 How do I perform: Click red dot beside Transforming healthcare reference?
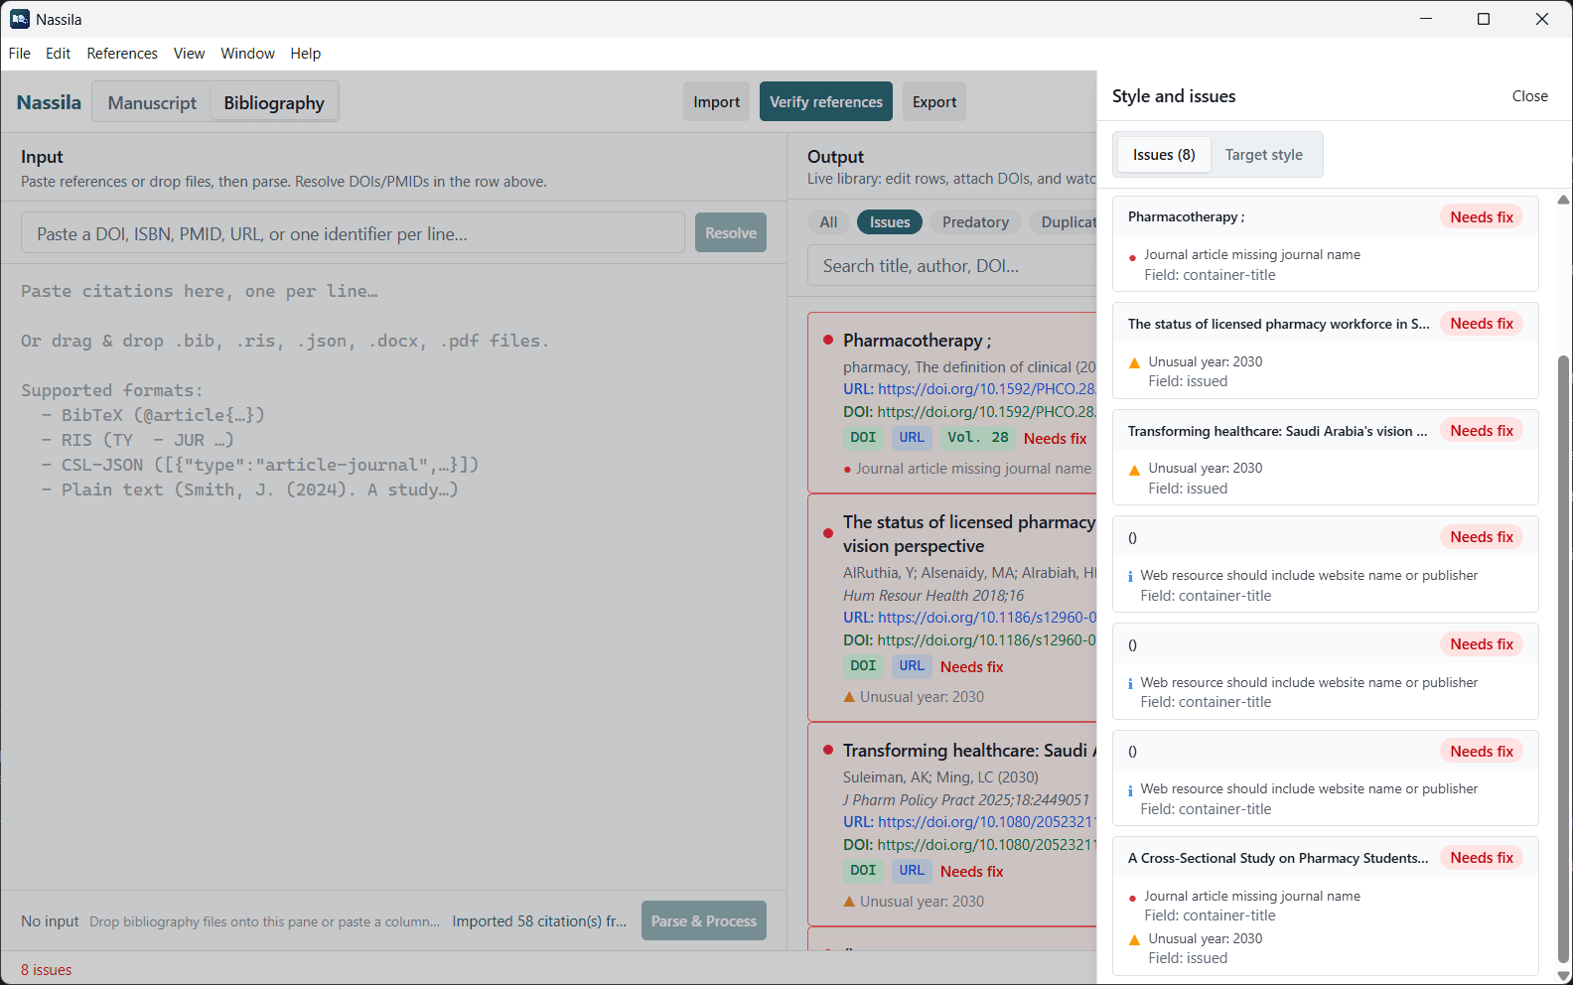point(828,750)
